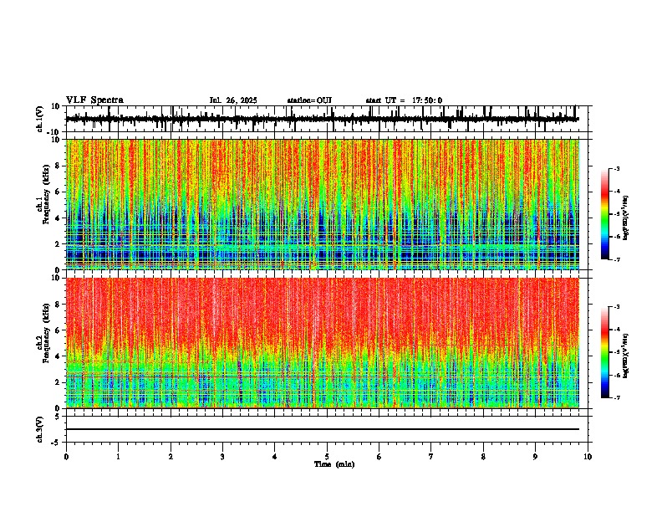Screen dimensions: 662x512
Task: Click the flat ch.3 voltage line
Action: point(323,429)
